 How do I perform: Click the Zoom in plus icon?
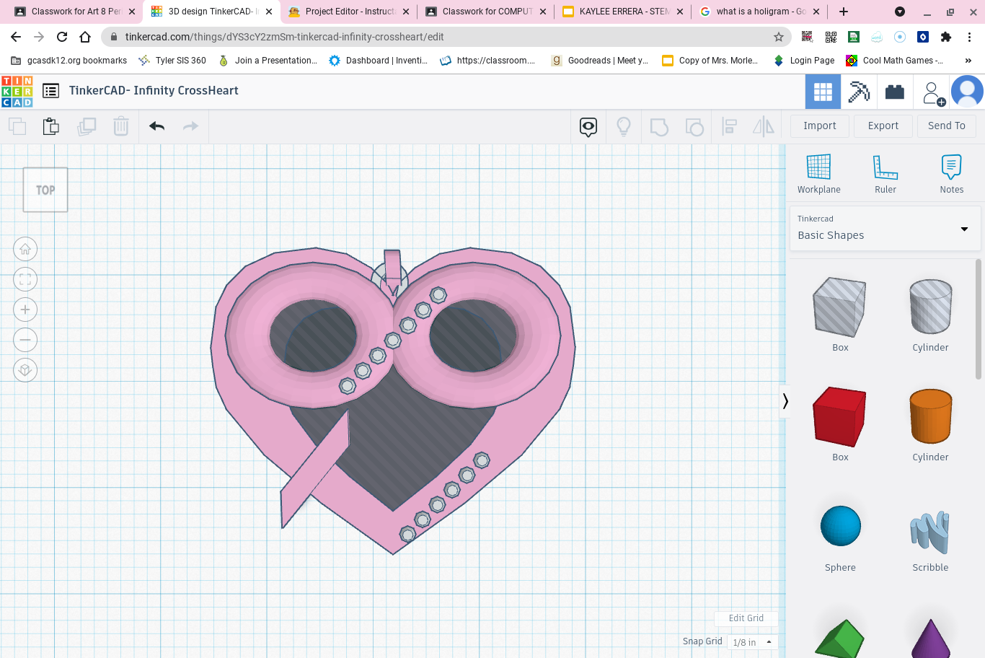tap(25, 310)
